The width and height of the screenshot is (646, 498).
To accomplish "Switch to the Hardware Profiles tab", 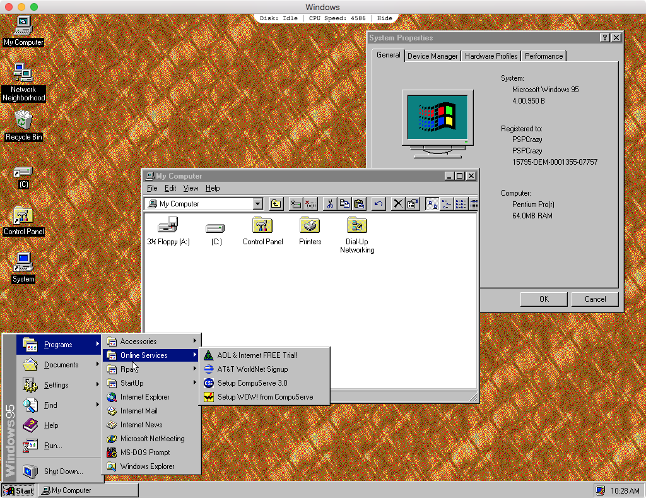I will coord(491,56).
